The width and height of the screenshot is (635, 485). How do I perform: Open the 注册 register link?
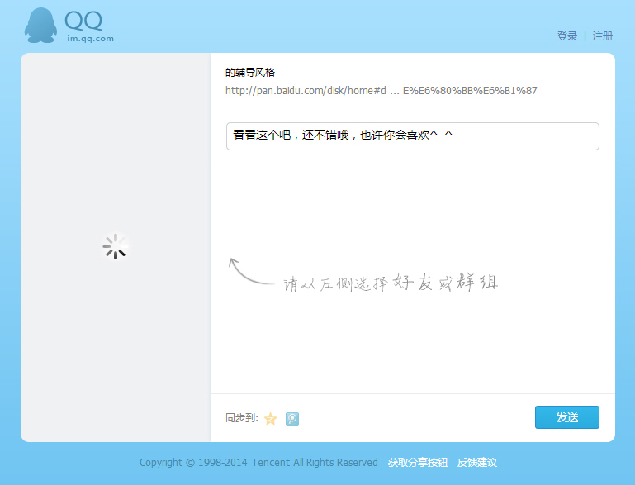click(x=602, y=36)
